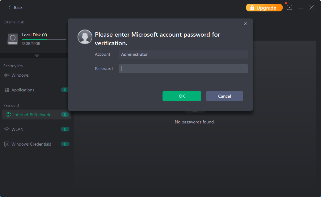Click the Applications grid icon

(x=7, y=90)
